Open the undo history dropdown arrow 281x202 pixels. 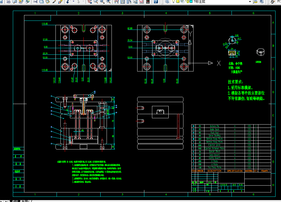click(x=74, y=2)
